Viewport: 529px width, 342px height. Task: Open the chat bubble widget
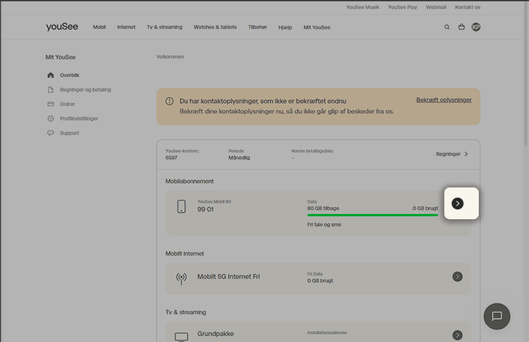pyautogui.click(x=497, y=316)
